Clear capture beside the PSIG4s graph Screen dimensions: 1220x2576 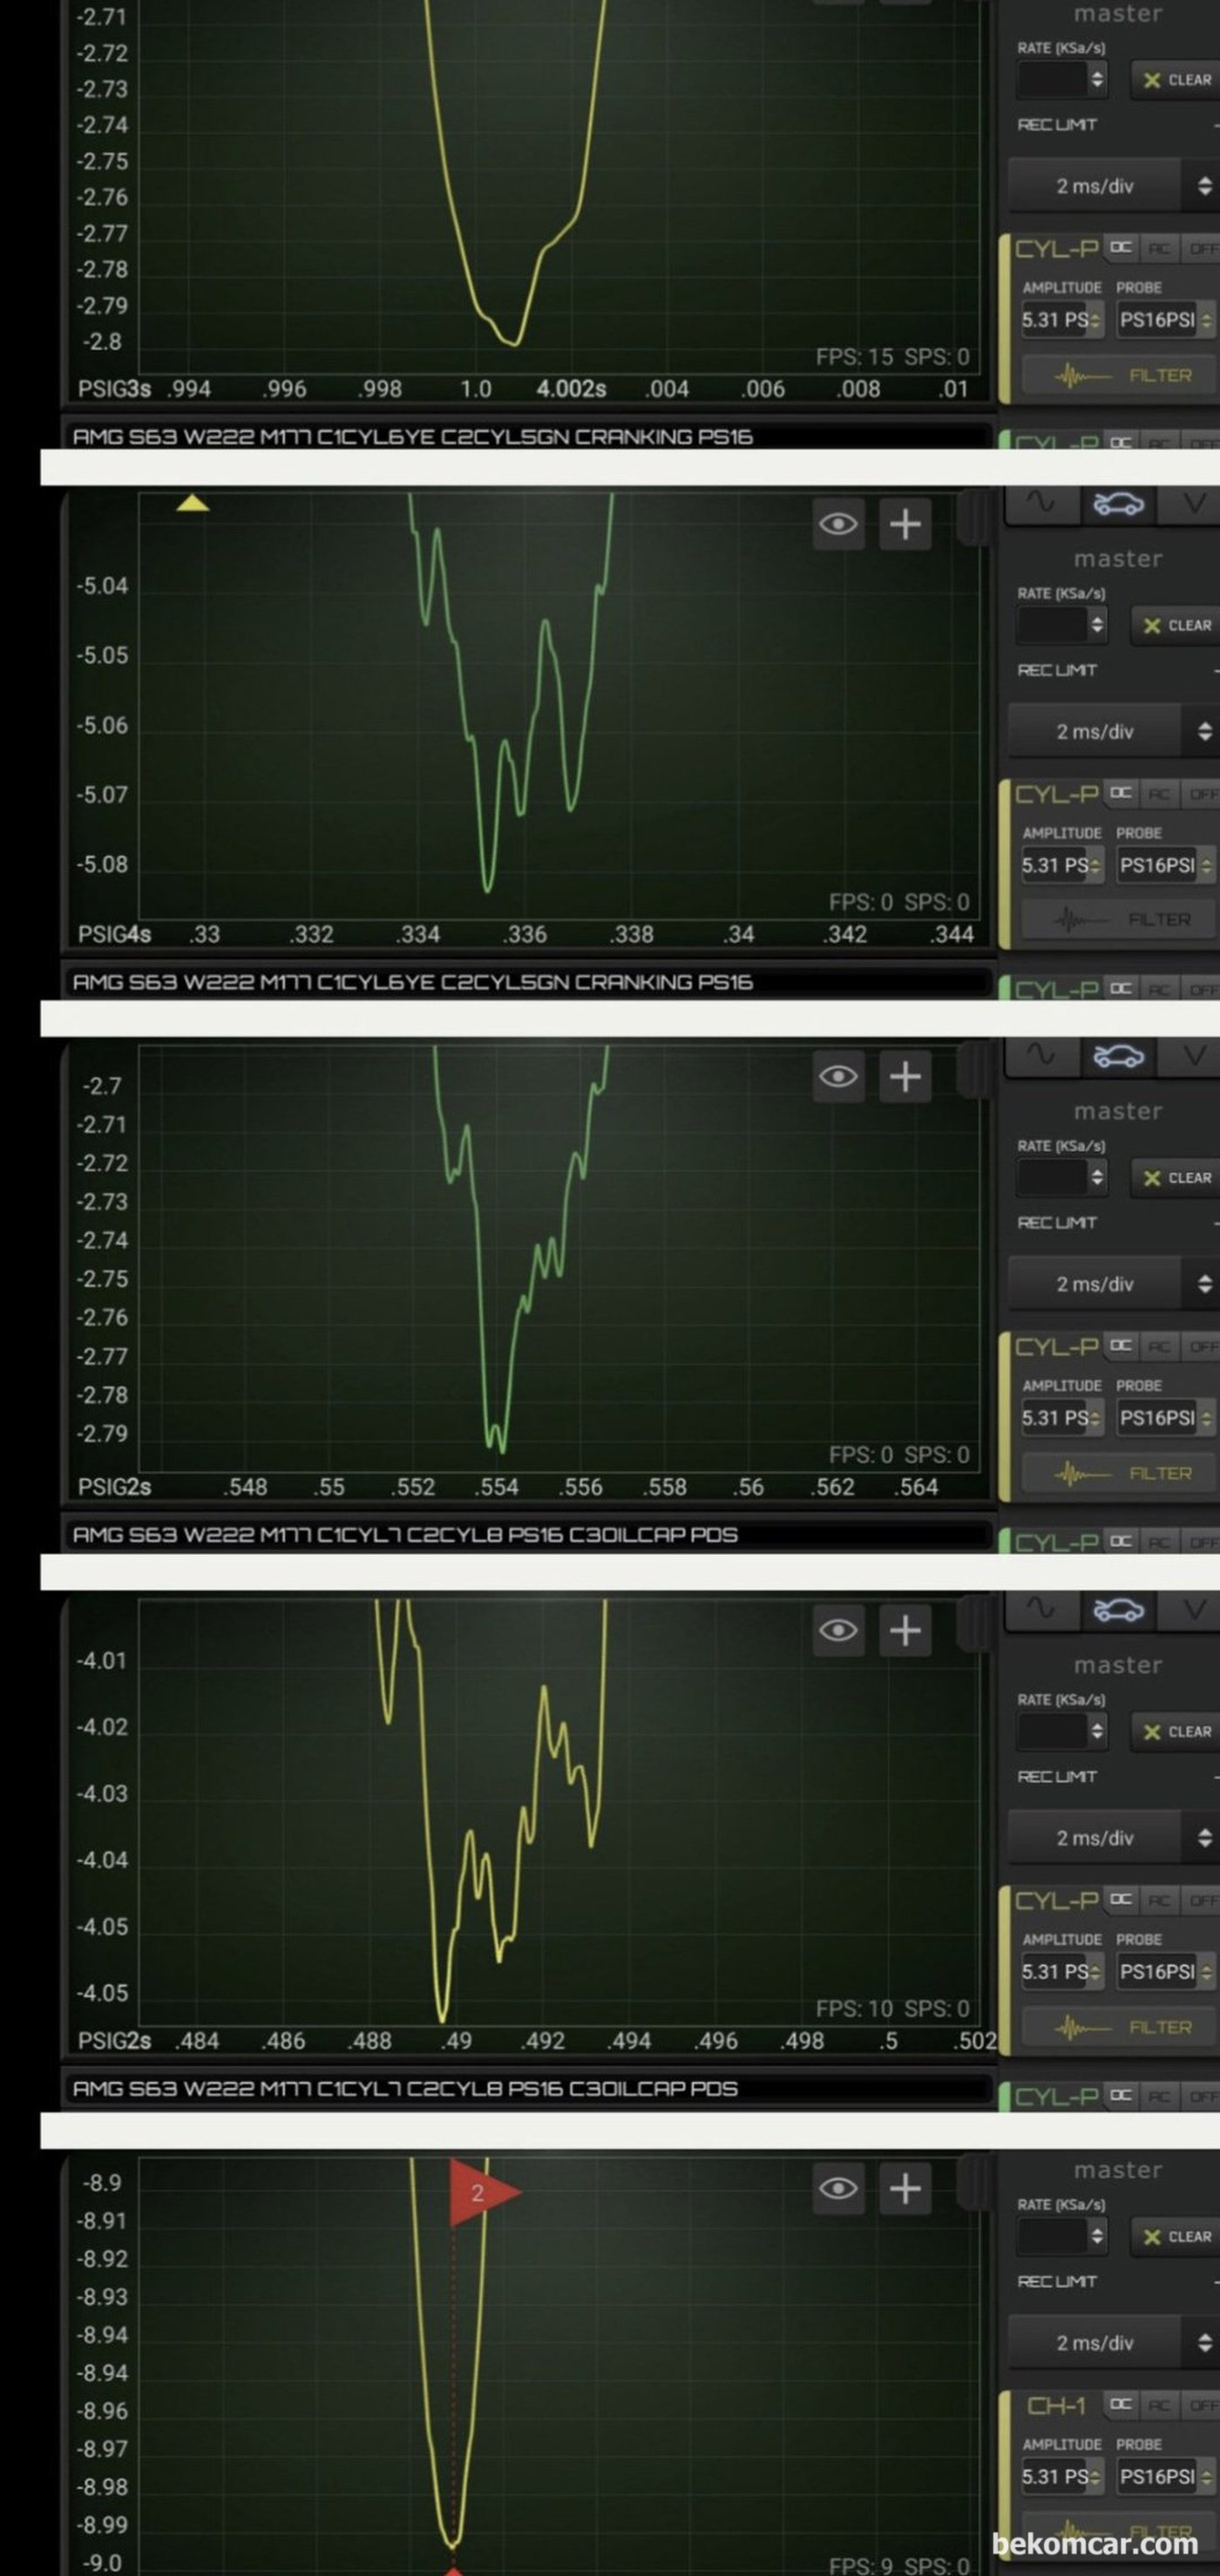point(1176,626)
